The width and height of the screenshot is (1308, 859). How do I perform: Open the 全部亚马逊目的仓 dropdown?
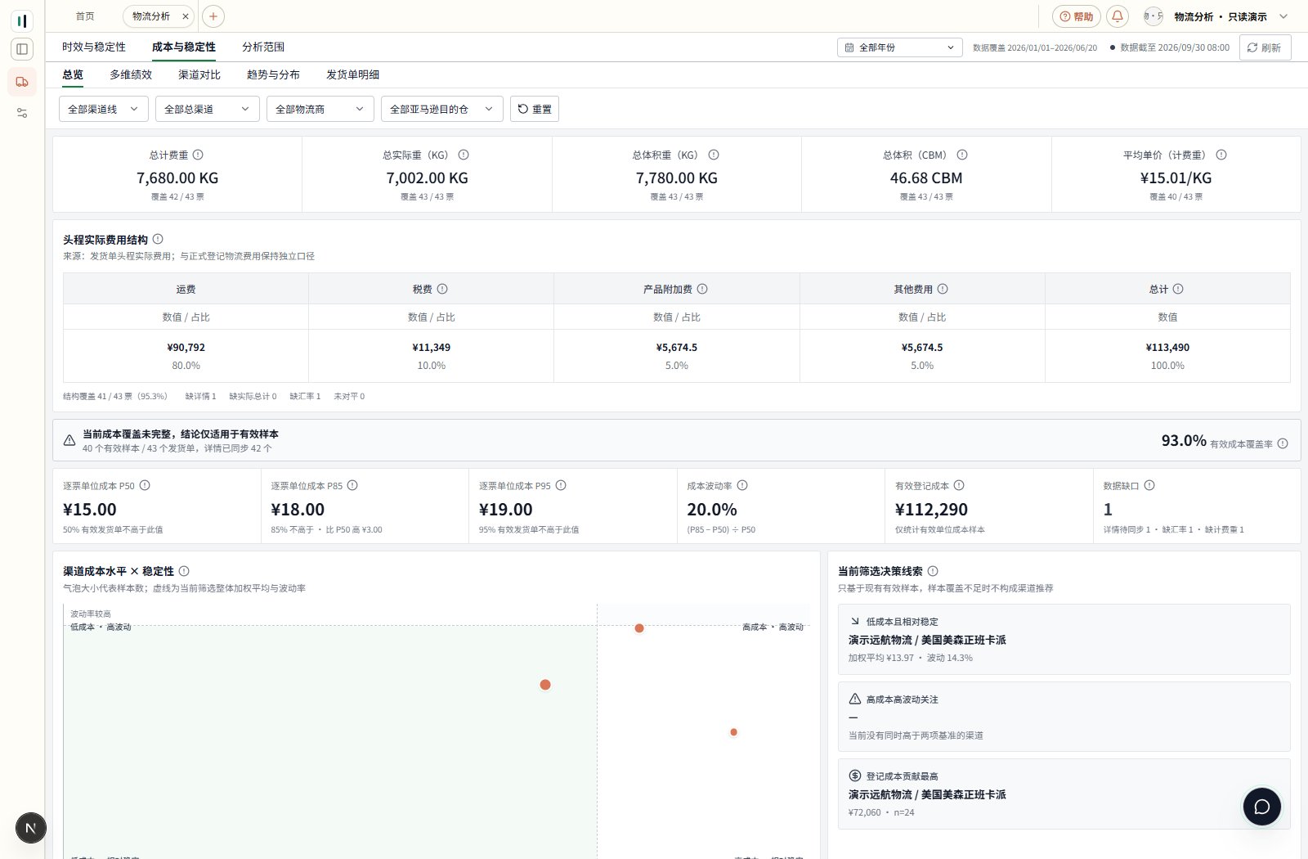441,109
